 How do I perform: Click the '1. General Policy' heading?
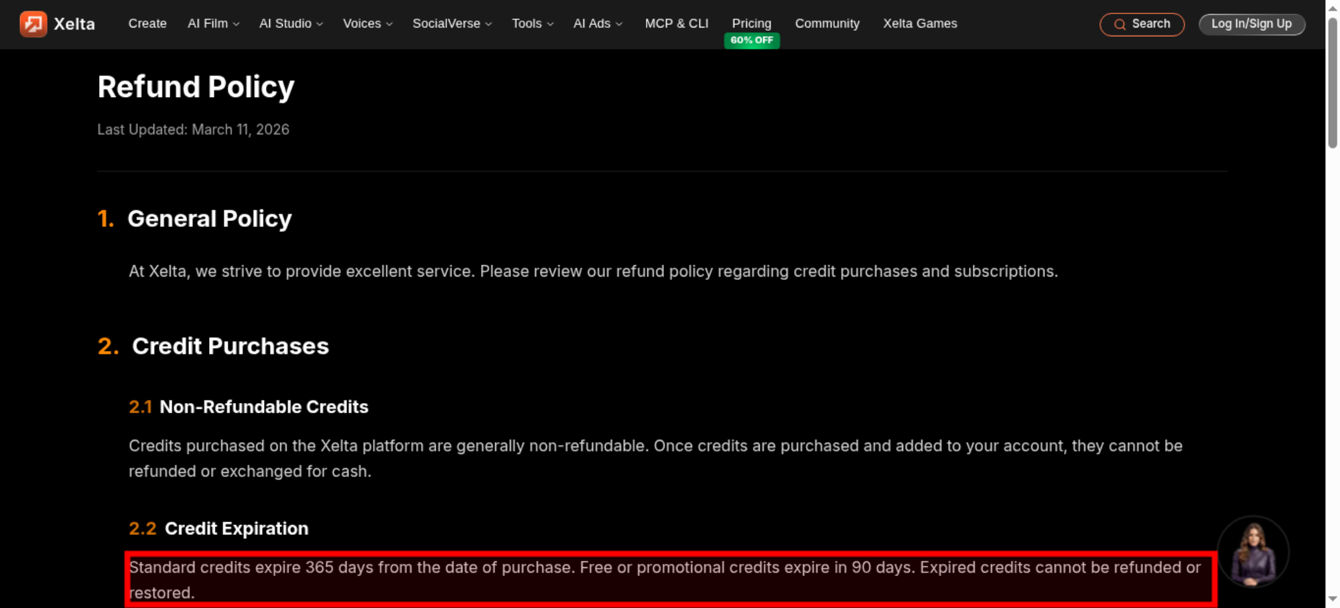pyautogui.click(x=195, y=219)
